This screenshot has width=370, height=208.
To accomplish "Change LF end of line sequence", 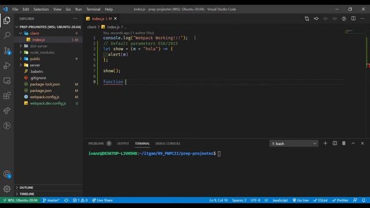I will coord(266,200).
